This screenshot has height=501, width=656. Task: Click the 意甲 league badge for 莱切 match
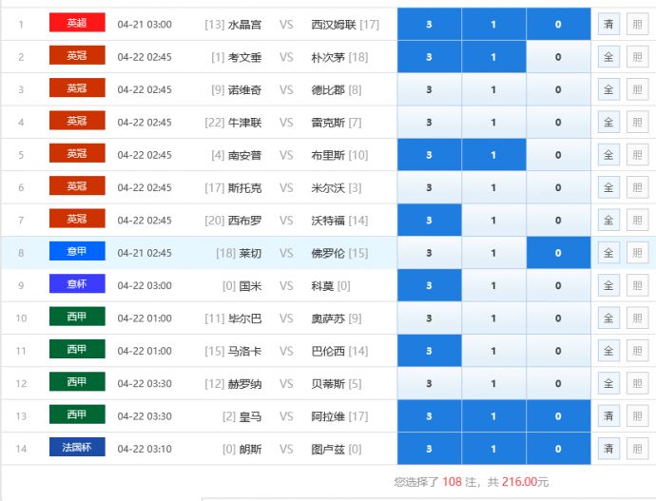pos(77,252)
